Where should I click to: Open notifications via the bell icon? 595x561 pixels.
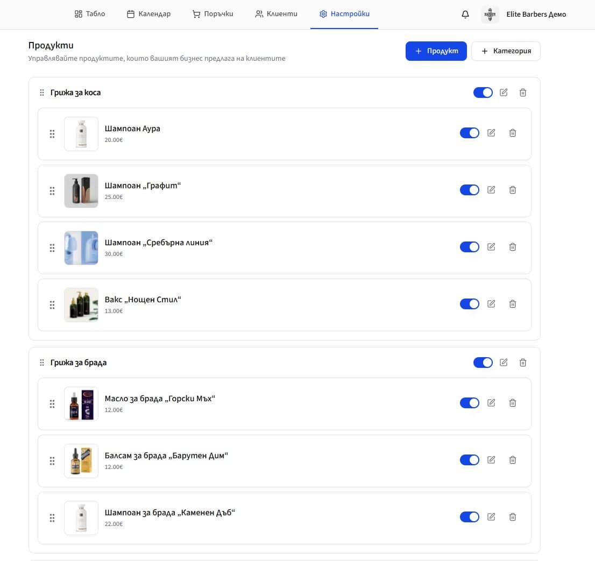465,15
